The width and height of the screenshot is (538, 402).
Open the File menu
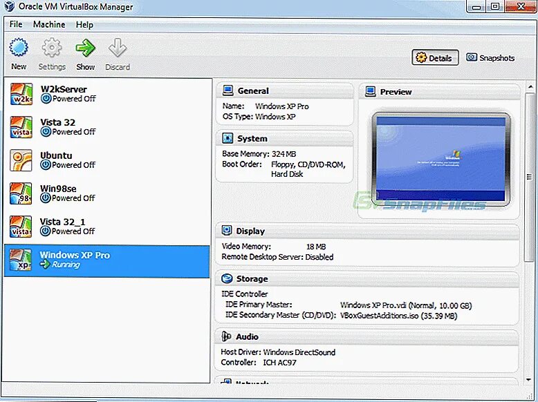point(16,24)
